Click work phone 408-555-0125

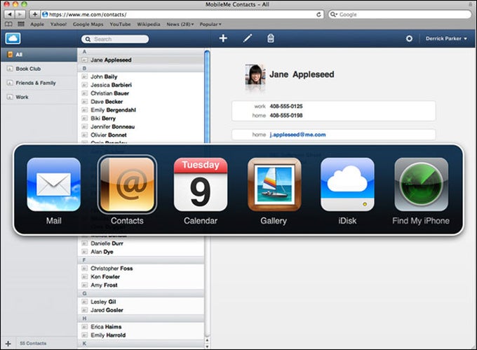(286, 106)
